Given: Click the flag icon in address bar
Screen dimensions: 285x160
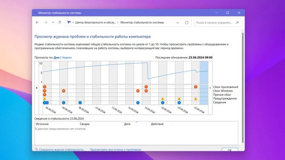Looking at the screenshot, I should pos(69,23).
